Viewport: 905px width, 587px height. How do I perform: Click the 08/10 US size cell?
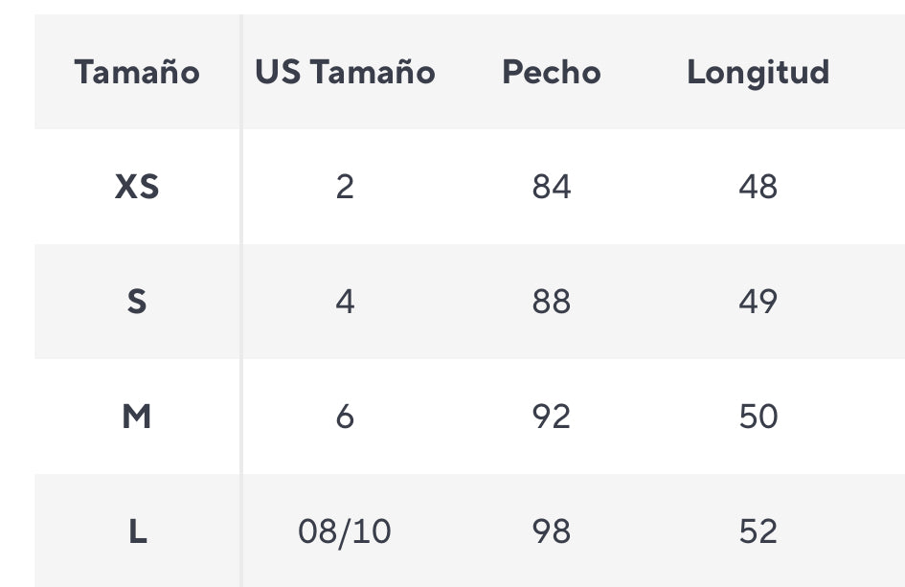345,531
